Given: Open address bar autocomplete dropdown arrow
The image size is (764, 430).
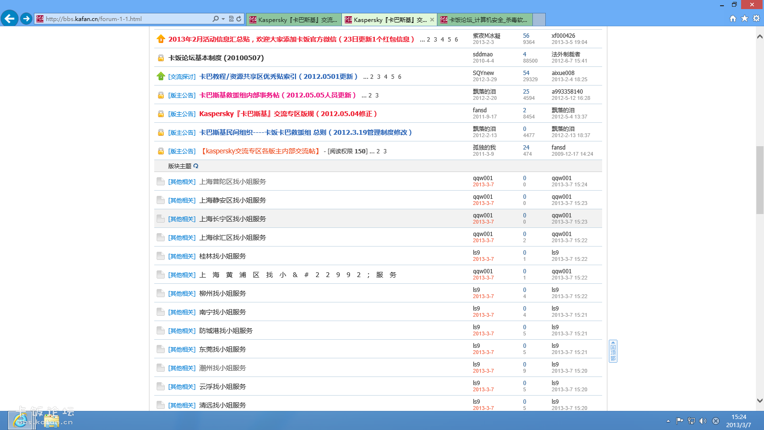Looking at the screenshot, I should 223,19.
